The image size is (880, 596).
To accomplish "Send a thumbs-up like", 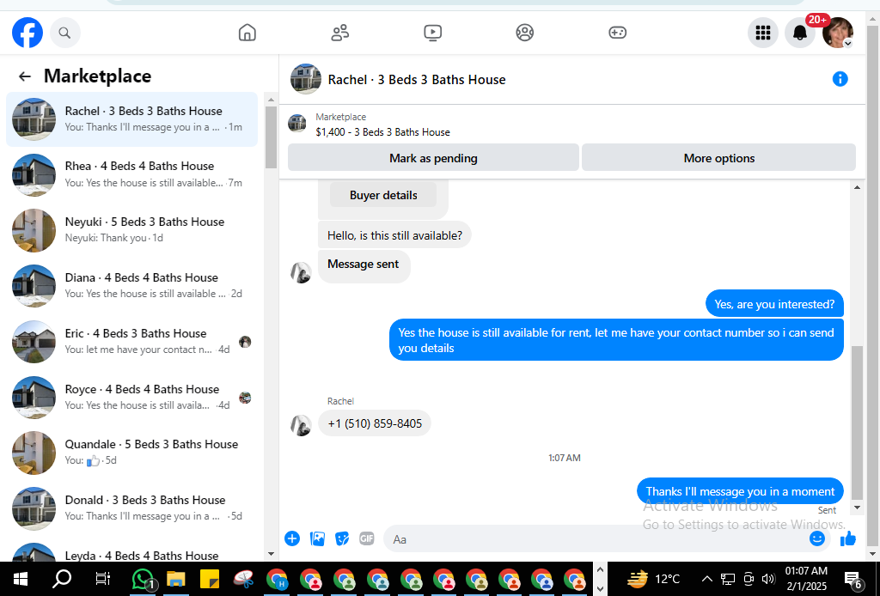I will click(x=848, y=538).
